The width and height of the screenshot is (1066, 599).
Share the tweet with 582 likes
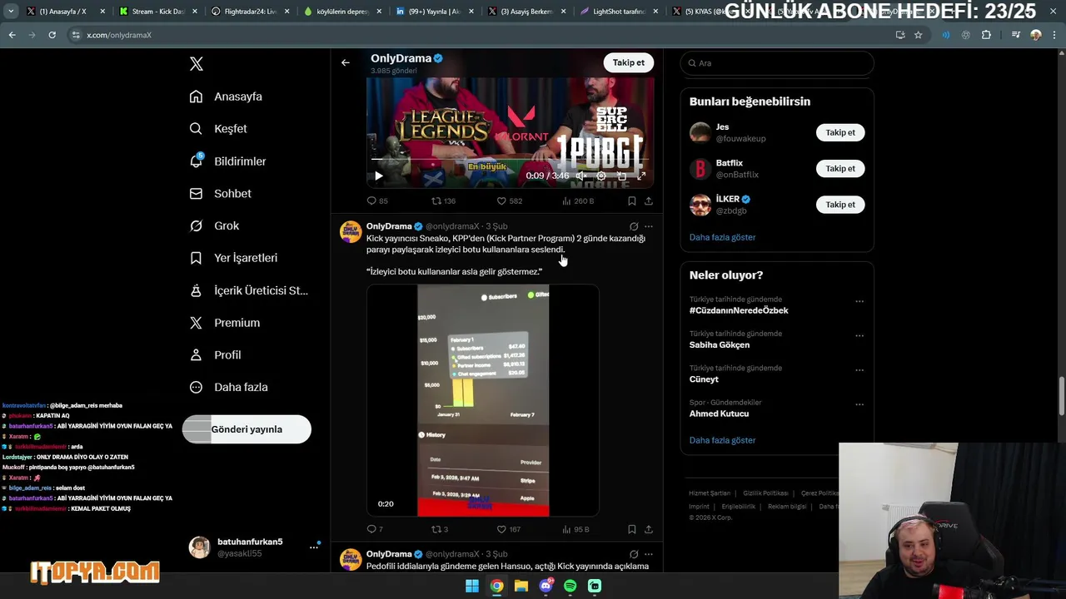(x=648, y=200)
